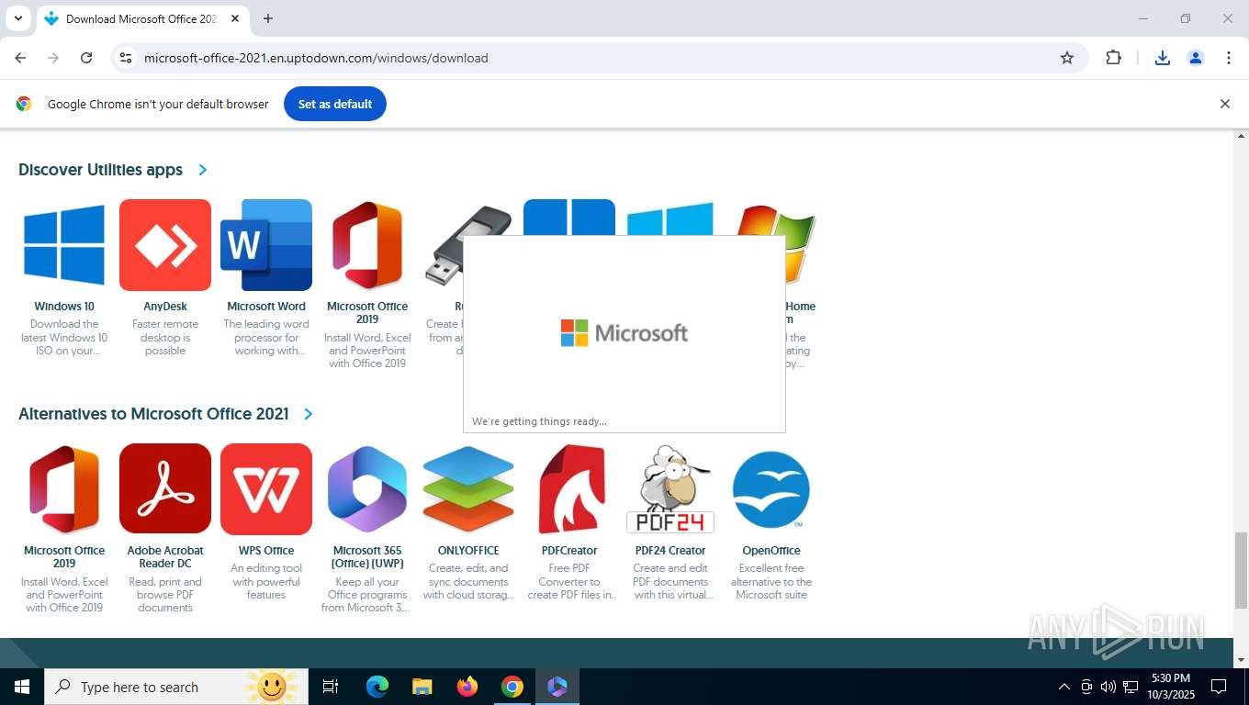Open the WPS Office icon
The image size is (1249, 705).
pos(266,489)
